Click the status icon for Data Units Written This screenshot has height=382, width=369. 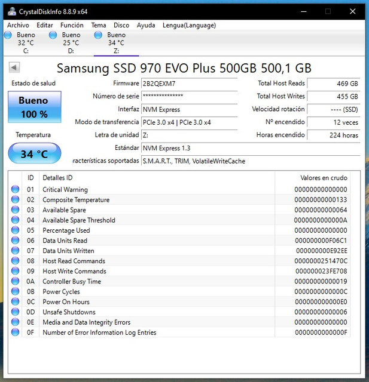click(15, 251)
